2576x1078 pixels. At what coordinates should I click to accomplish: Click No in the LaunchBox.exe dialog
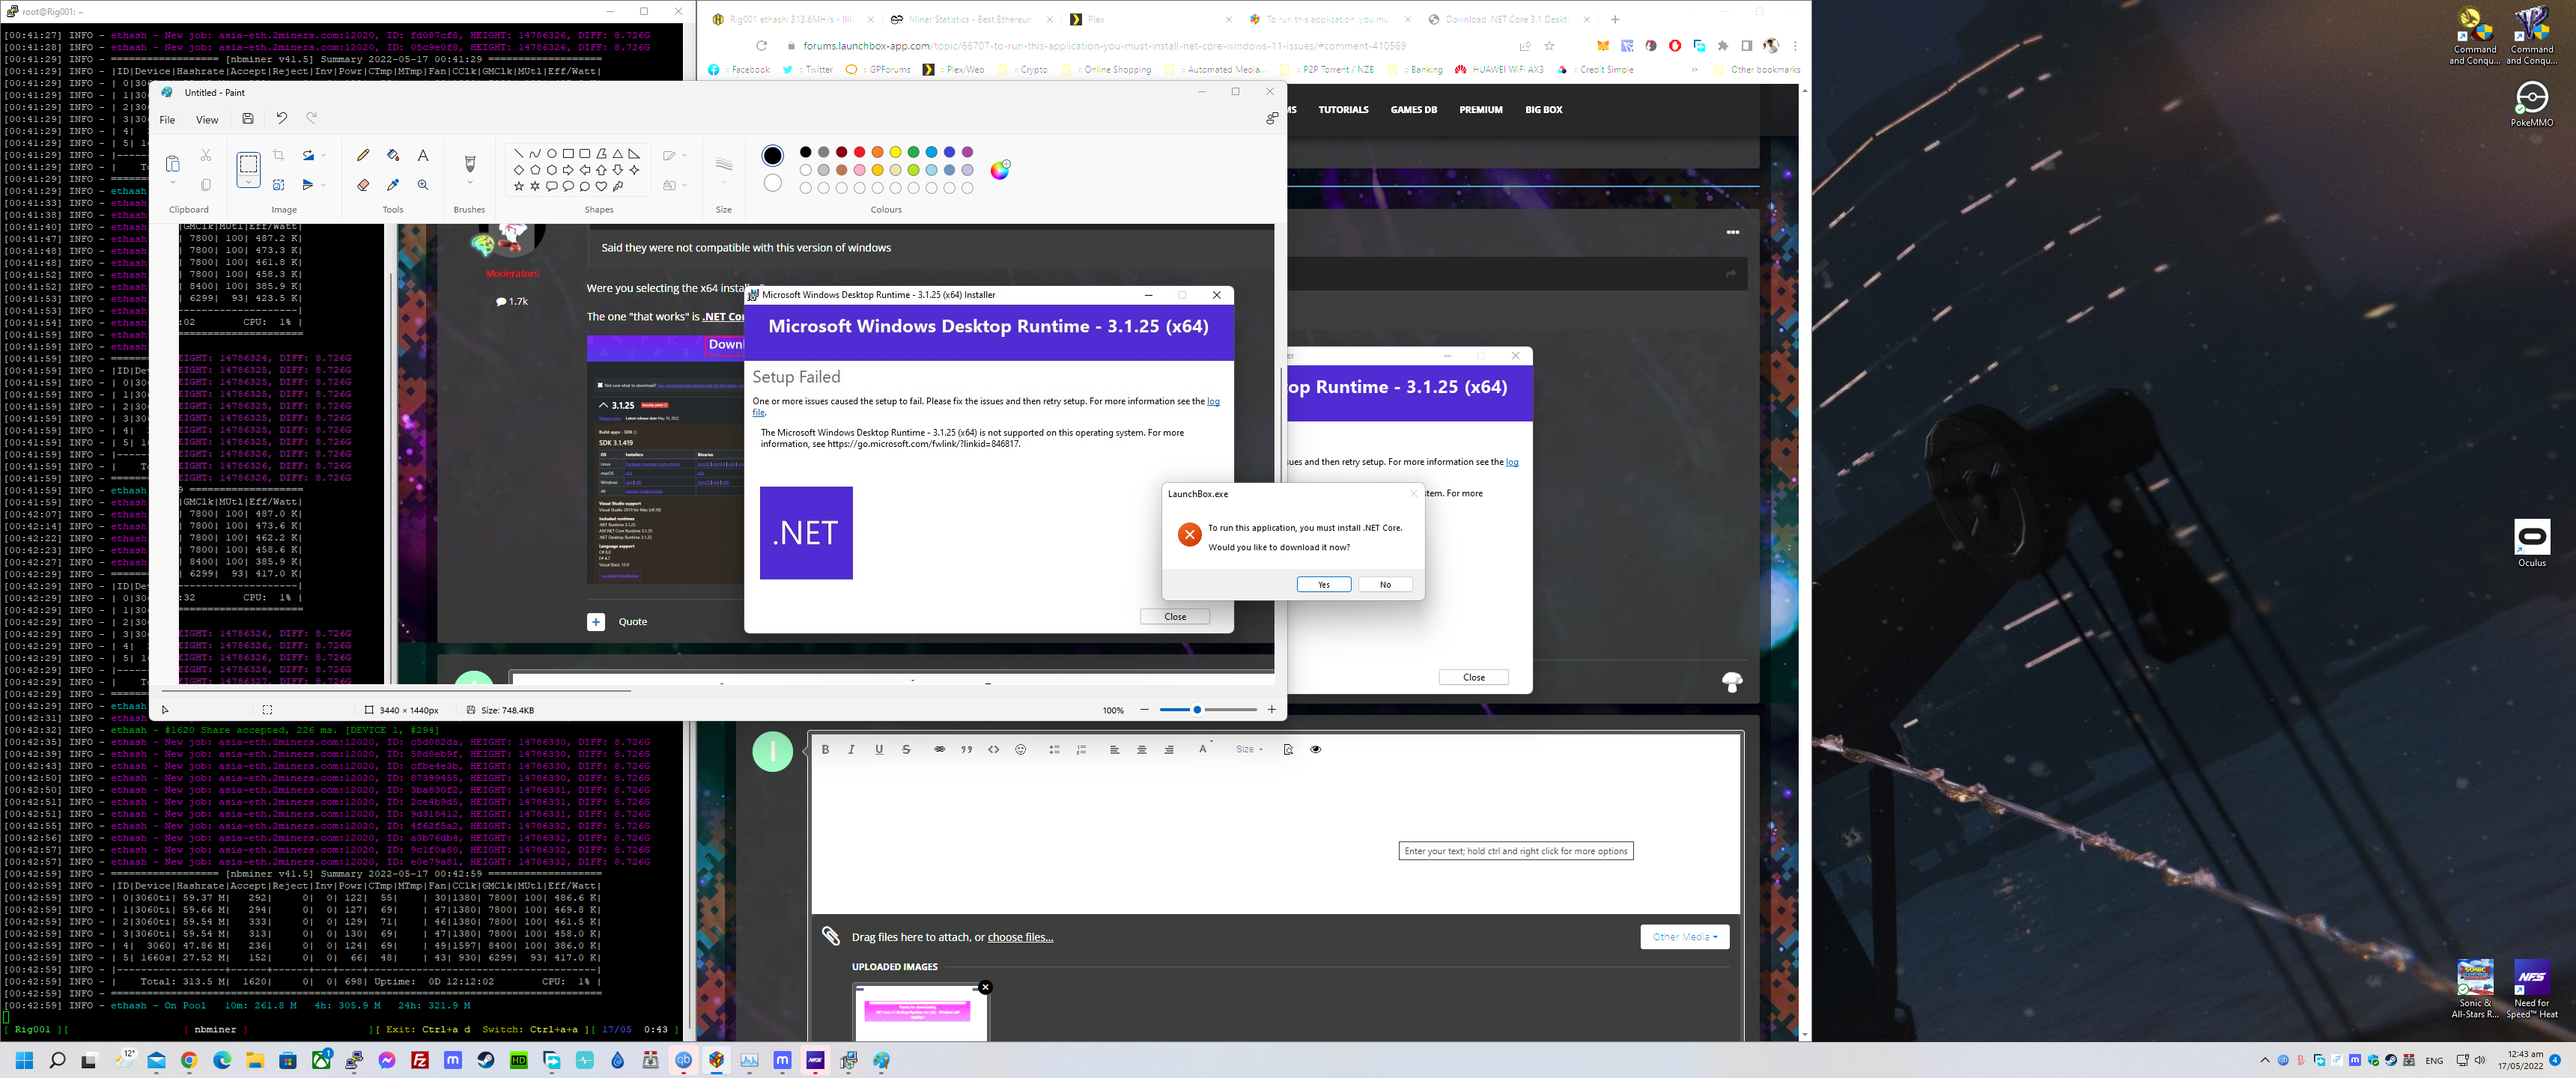[x=1385, y=585]
